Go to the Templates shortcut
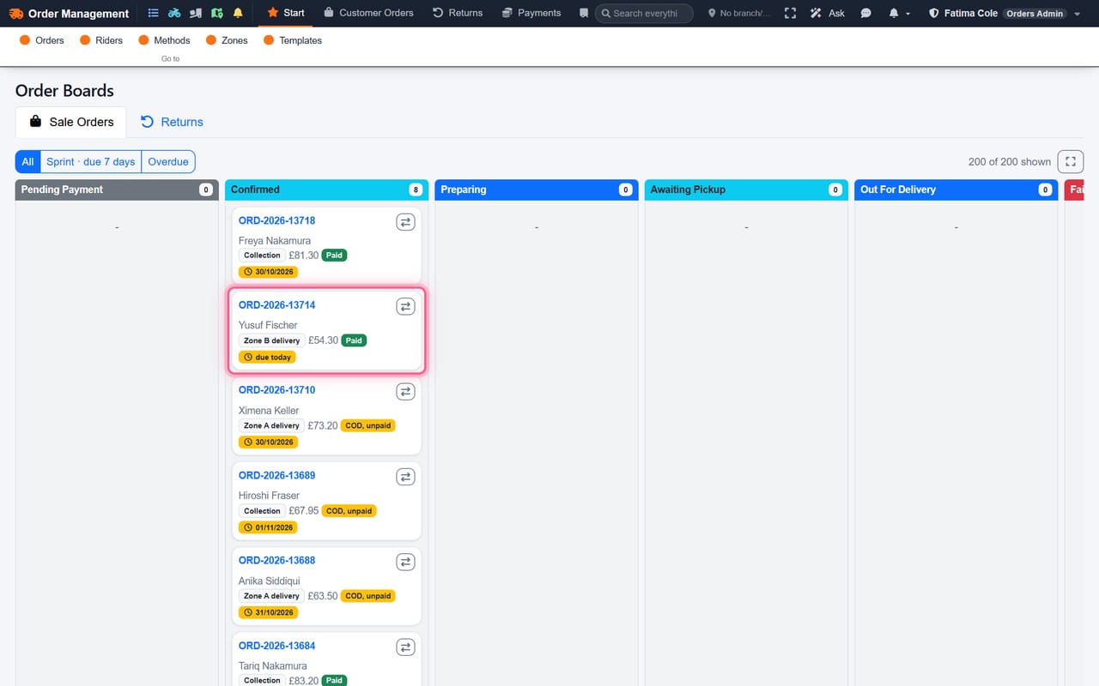This screenshot has height=686, width=1099. [293, 40]
